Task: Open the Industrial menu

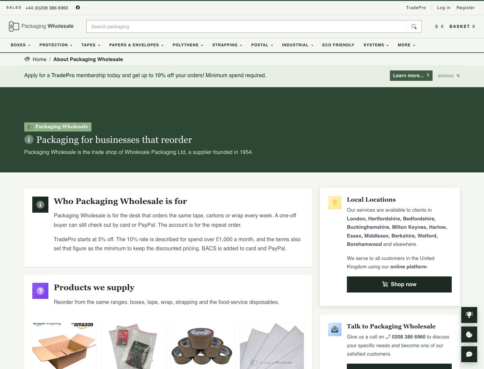Action: (297, 45)
